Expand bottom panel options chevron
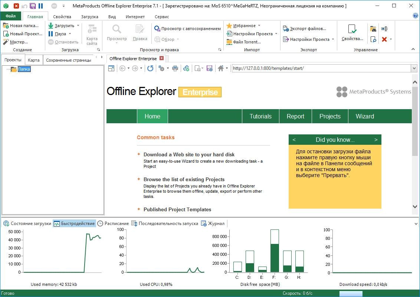420x297 pixels. 416,224
